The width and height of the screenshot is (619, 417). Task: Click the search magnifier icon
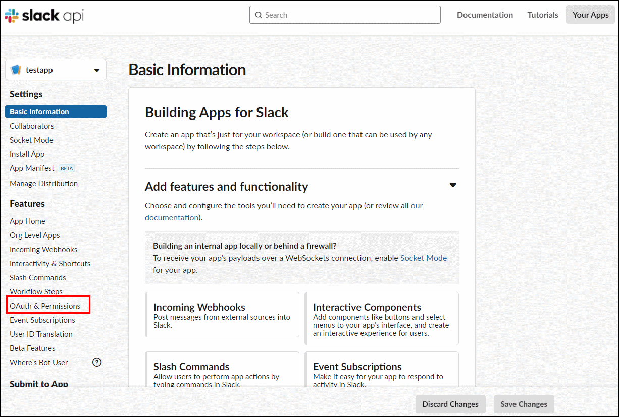[259, 15]
